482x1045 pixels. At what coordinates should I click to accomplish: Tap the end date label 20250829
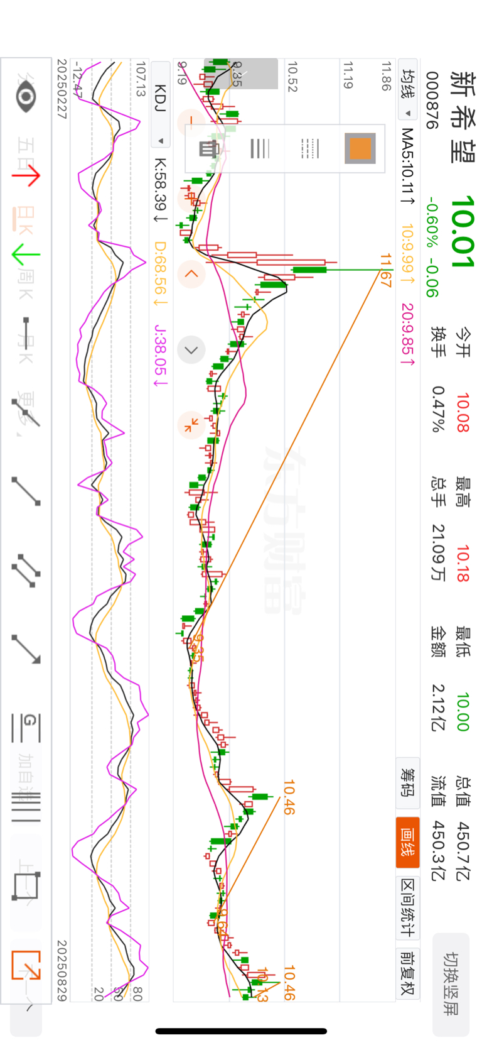click(62, 971)
